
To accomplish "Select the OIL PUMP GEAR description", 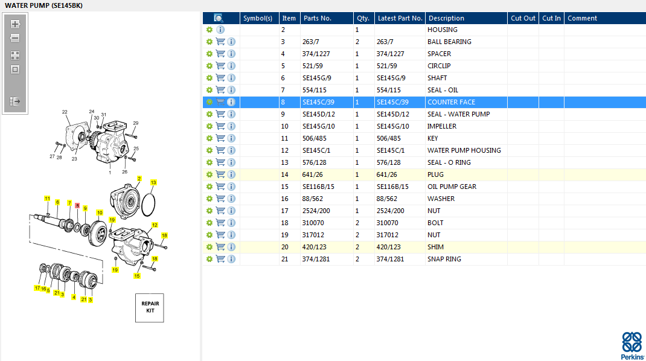I will pyautogui.click(x=466, y=187).
